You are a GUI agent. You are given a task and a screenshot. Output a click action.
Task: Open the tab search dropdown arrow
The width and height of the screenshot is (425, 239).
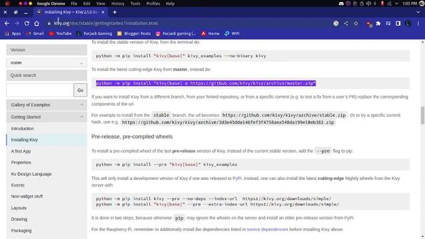tap(418, 12)
